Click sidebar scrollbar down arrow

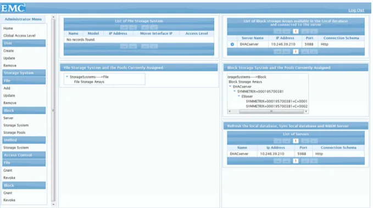point(53,205)
